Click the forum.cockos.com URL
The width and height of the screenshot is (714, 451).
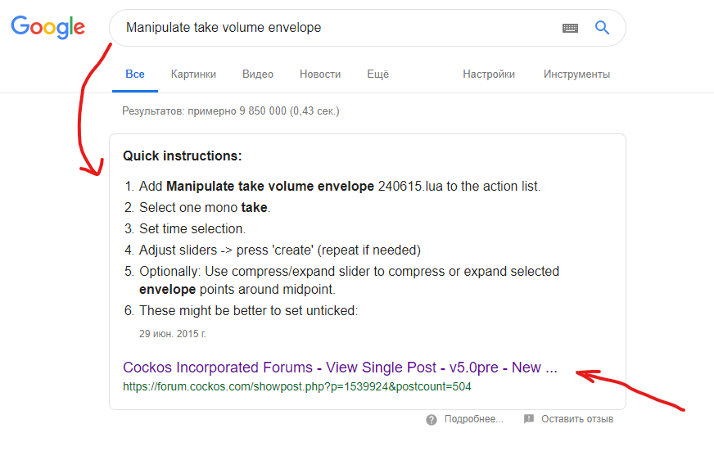(x=297, y=386)
